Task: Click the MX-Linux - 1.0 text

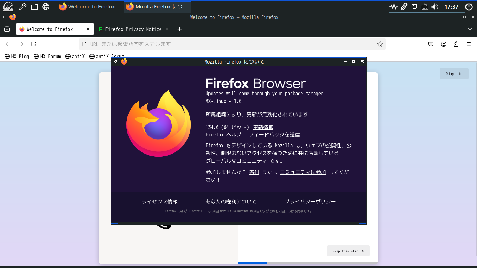Action: click(223, 101)
